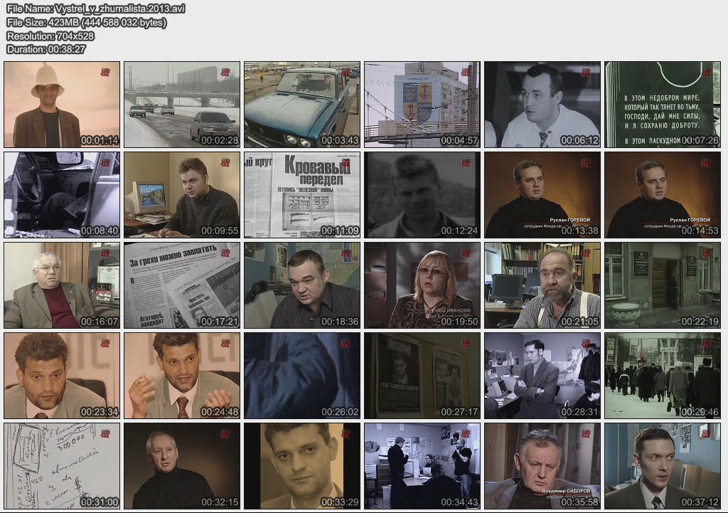Select the office scene frame at 00:34:43
Viewport: 728px width, 513px height.
422,466
